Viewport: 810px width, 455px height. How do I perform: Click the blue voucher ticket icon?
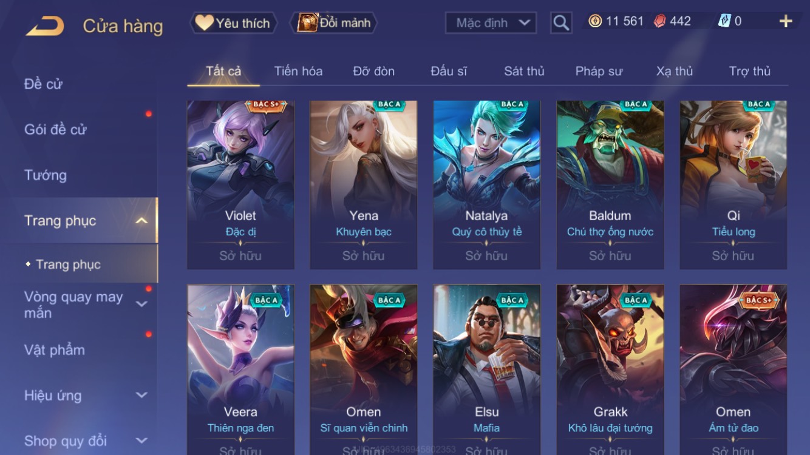(x=724, y=21)
